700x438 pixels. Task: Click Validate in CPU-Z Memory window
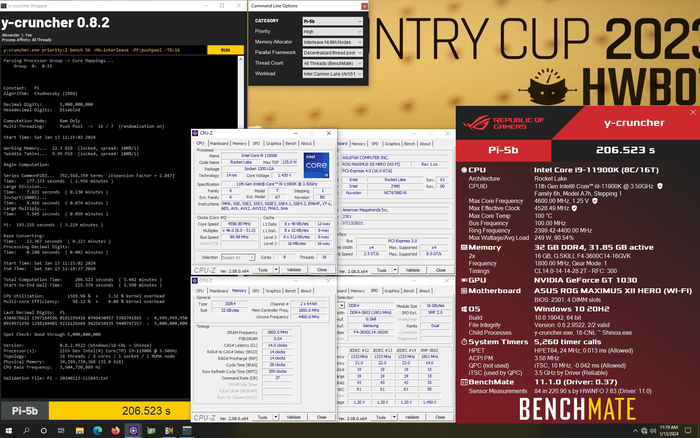pyautogui.click(x=293, y=417)
